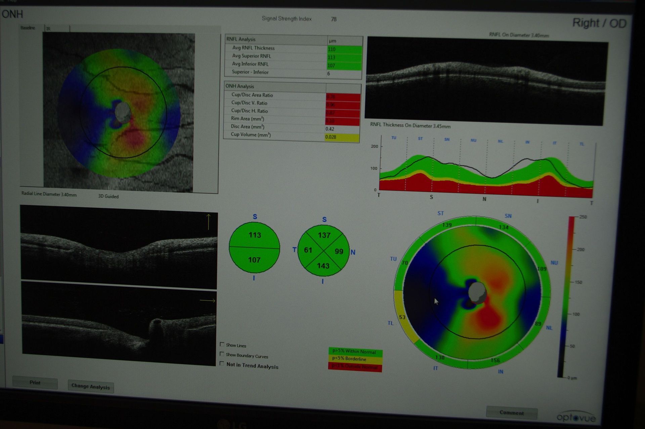Click the Optovue logo
645x429 pixels.
pos(576,417)
